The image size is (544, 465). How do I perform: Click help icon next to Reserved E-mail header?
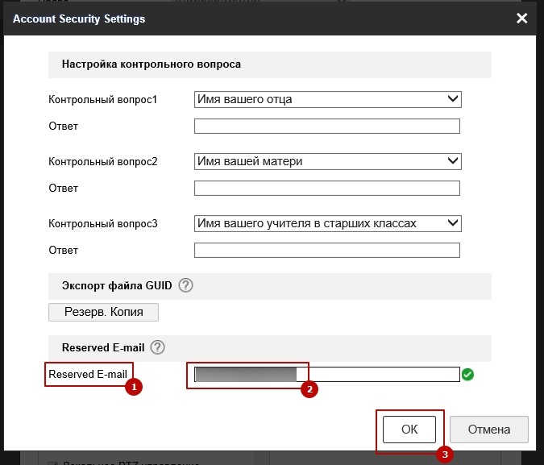(158, 347)
